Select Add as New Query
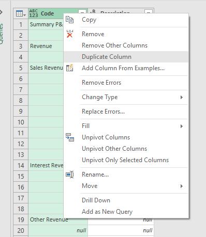 [x=126, y=212]
